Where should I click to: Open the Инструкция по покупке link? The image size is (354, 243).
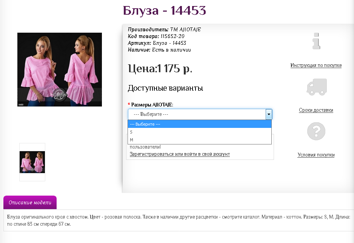click(x=316, y=65)
